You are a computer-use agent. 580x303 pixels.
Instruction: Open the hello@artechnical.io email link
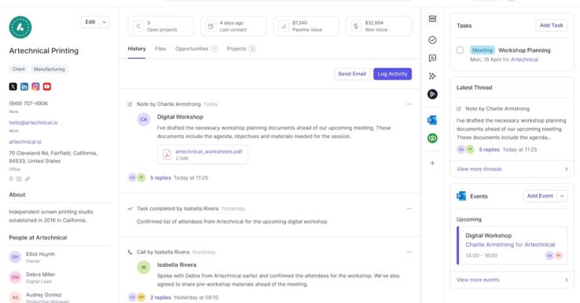(x=33, y=122)
